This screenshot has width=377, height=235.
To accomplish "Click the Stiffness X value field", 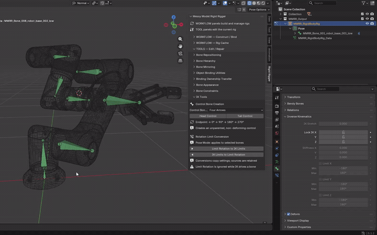I will (x=343, y=148).
